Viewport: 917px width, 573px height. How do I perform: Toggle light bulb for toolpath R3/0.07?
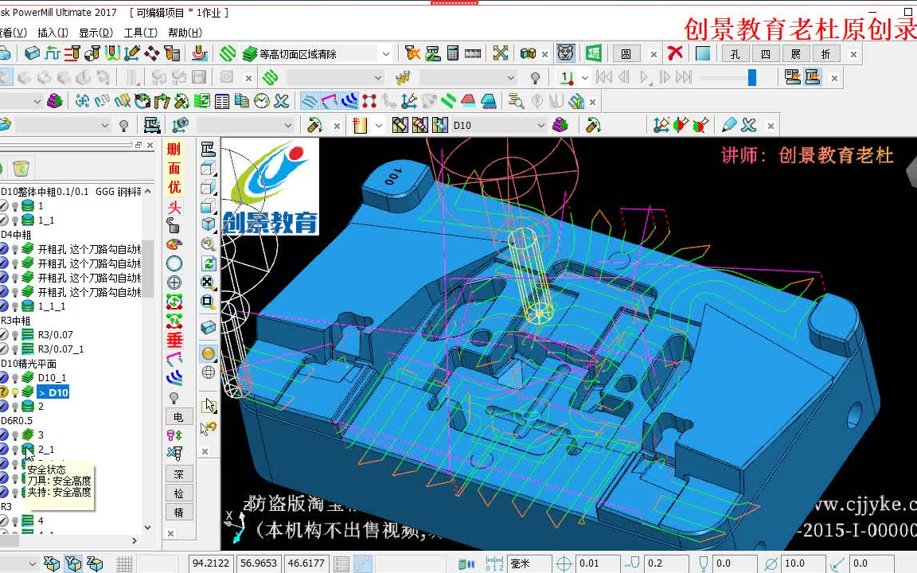[15, 335]
